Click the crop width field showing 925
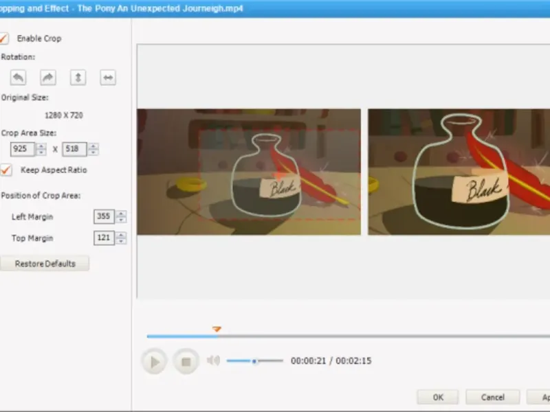This screenshot has height=412, width=550. (x=23, y=149)
